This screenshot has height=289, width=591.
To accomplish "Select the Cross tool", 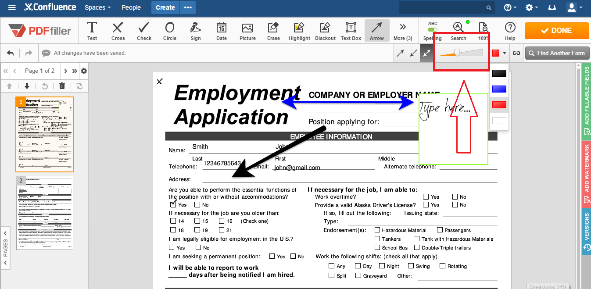I will (x=118, y=31).
